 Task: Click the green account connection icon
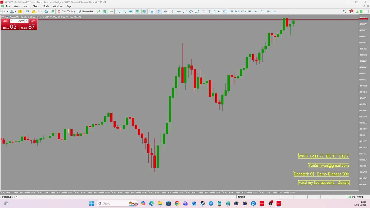coord(358,12)
